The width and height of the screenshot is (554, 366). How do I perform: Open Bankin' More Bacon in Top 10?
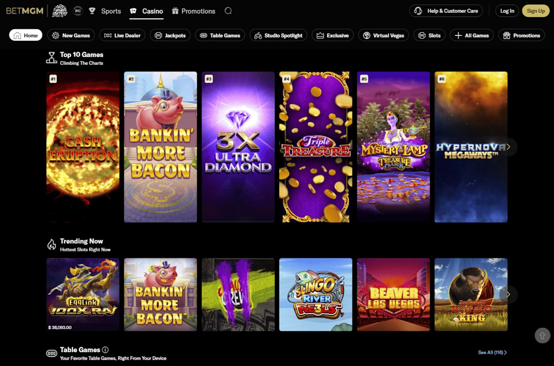point(160,147)
